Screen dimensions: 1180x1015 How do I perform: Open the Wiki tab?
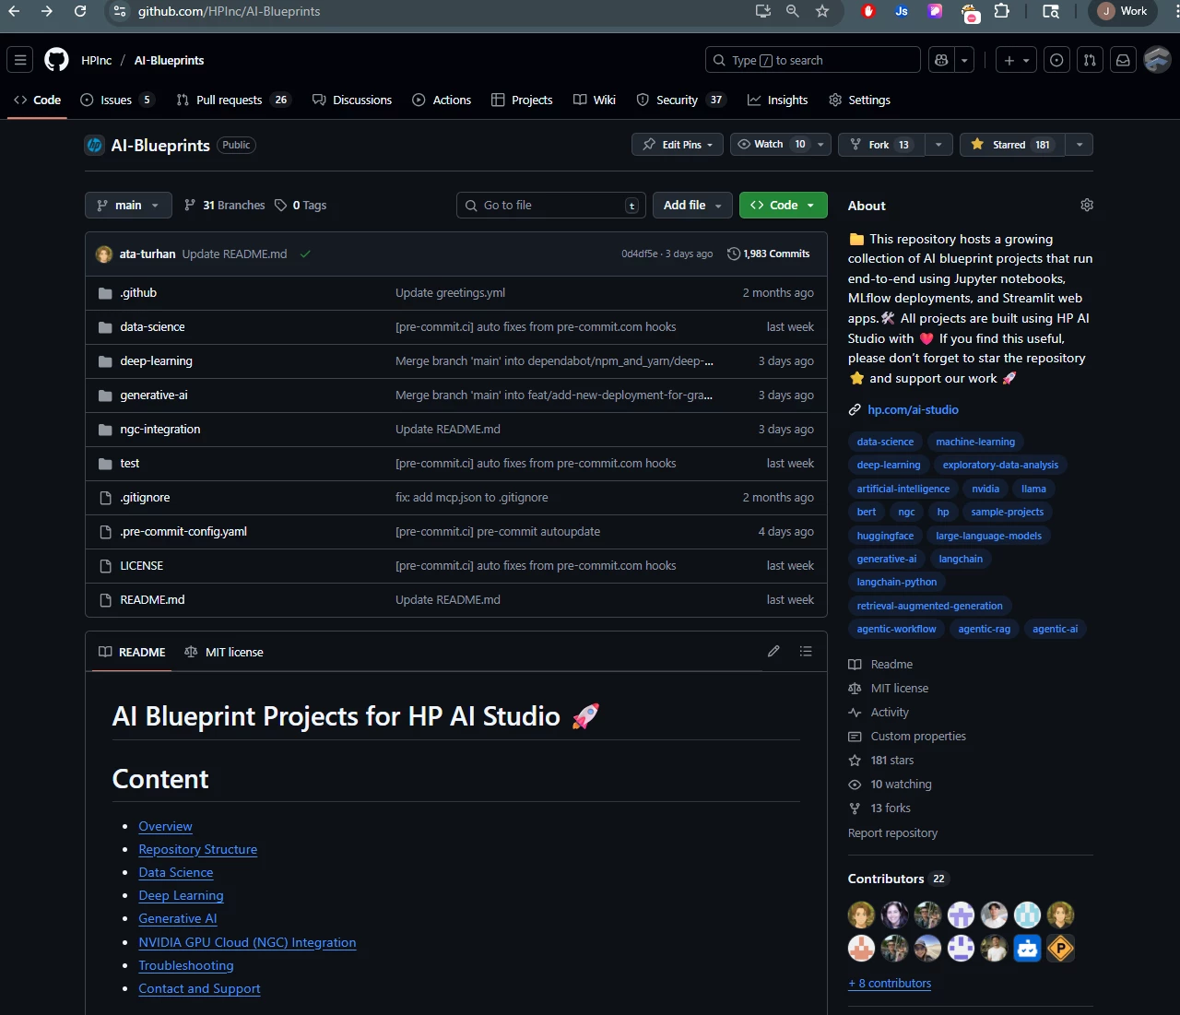(x=595, y=100)
